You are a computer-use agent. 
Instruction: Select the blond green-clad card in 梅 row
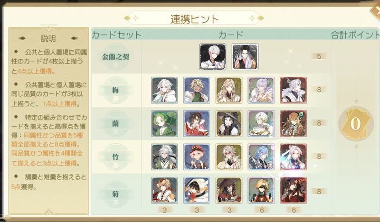click(197, 90)
